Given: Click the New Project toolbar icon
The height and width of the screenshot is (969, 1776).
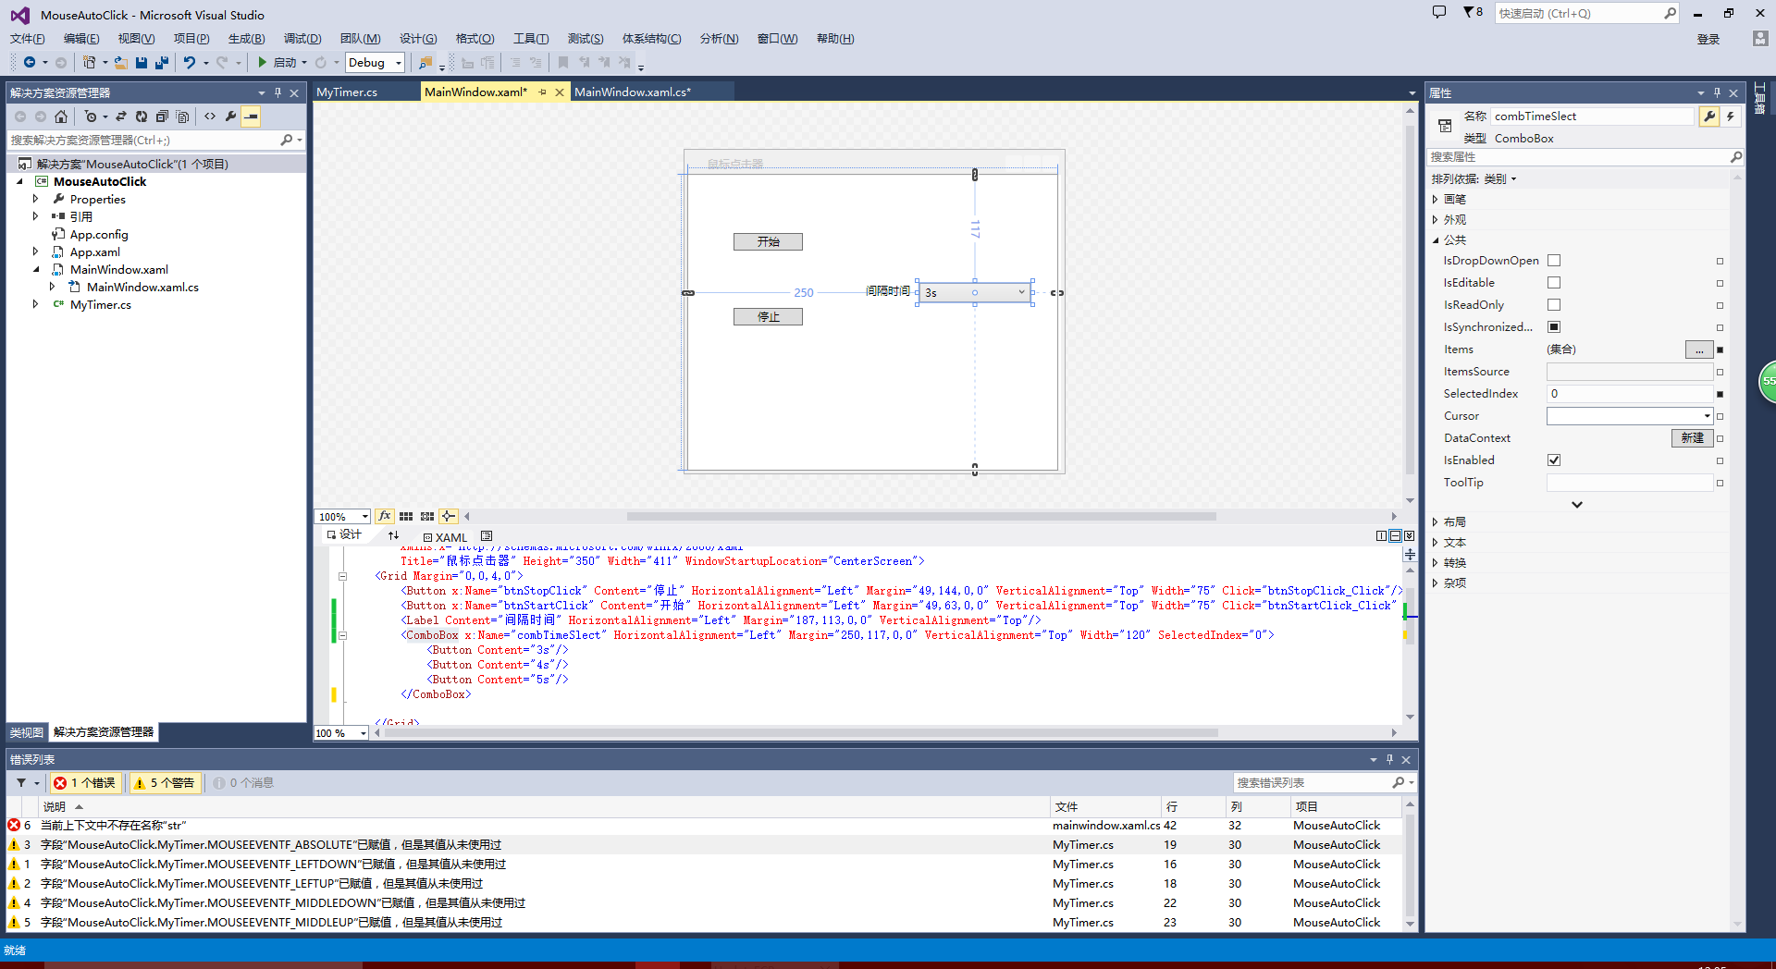Looking at the screenshot, I should [89, 62].
